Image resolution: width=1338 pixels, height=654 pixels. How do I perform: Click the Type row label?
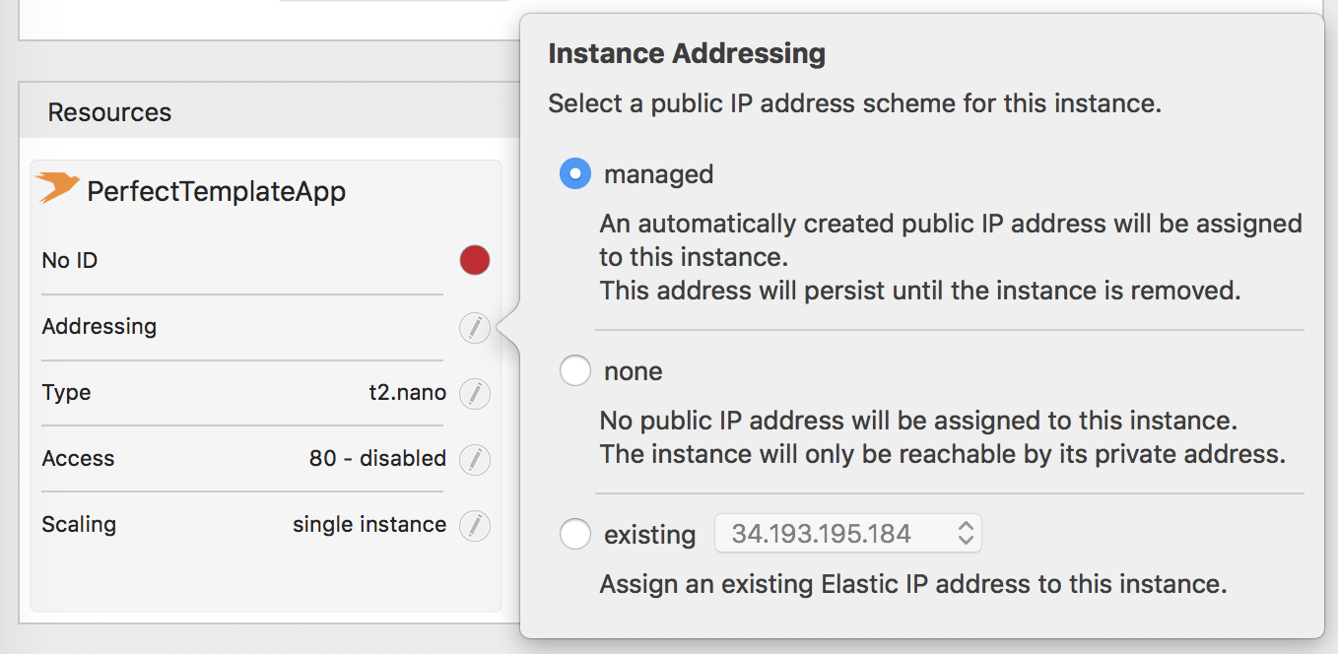(x=66, y=393)
